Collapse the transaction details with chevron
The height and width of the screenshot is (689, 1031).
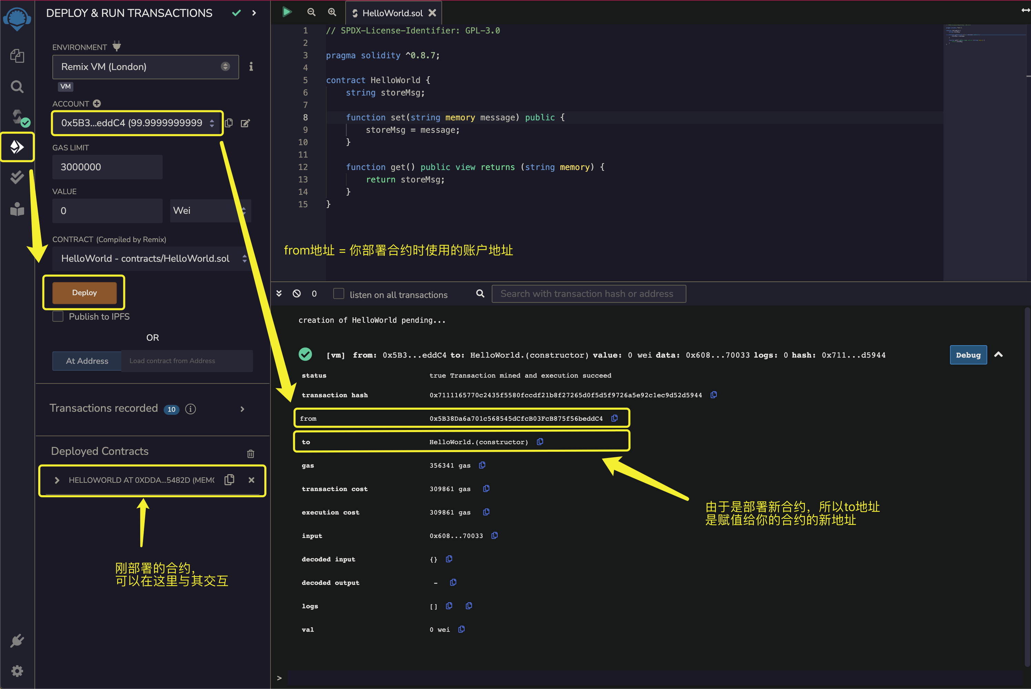[998, 355]
